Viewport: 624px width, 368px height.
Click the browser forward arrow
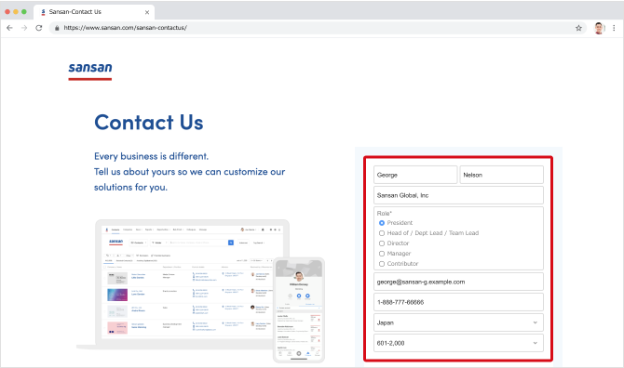(24, 28)
